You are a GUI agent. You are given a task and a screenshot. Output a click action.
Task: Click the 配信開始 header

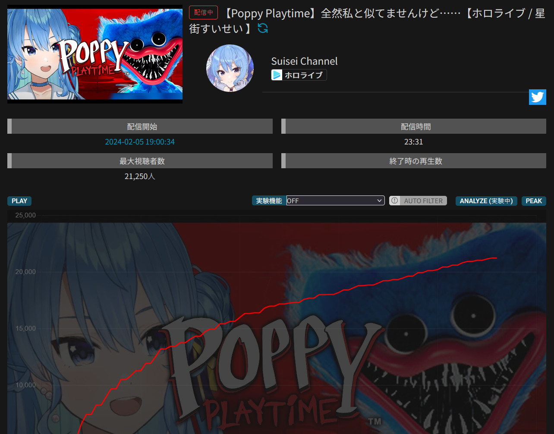tap(140, 126)
